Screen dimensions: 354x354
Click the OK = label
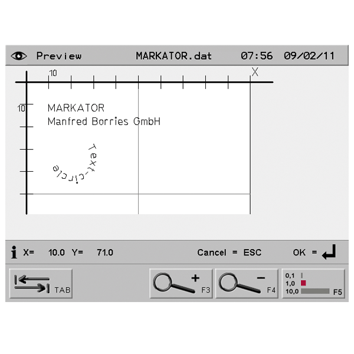point(305,253)
